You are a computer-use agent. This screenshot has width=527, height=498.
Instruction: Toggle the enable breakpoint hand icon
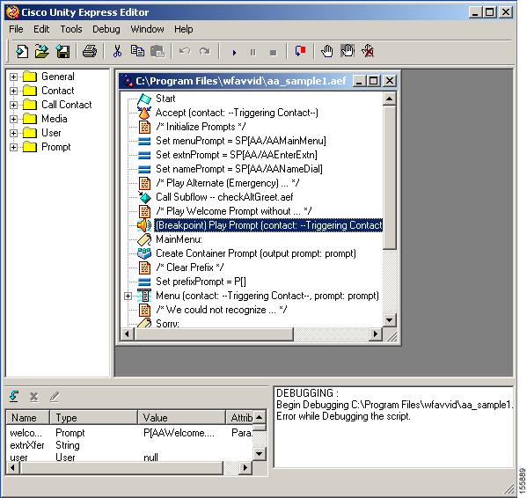point(348,51)
